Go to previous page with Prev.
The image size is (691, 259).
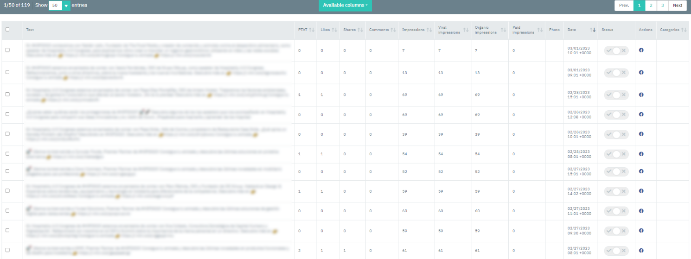tap(624, 6)
